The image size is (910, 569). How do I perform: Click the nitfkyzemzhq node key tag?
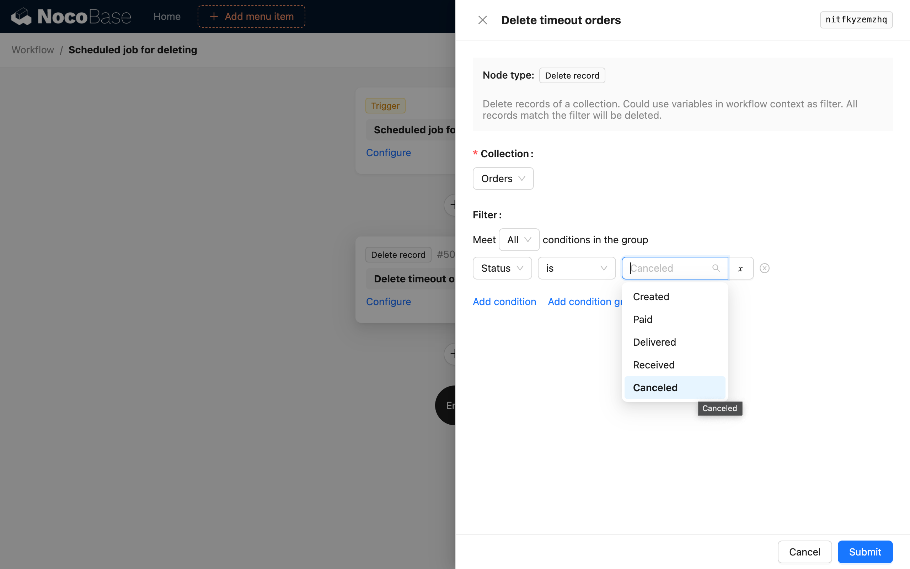pyautogui.click(x=856, y=20)
